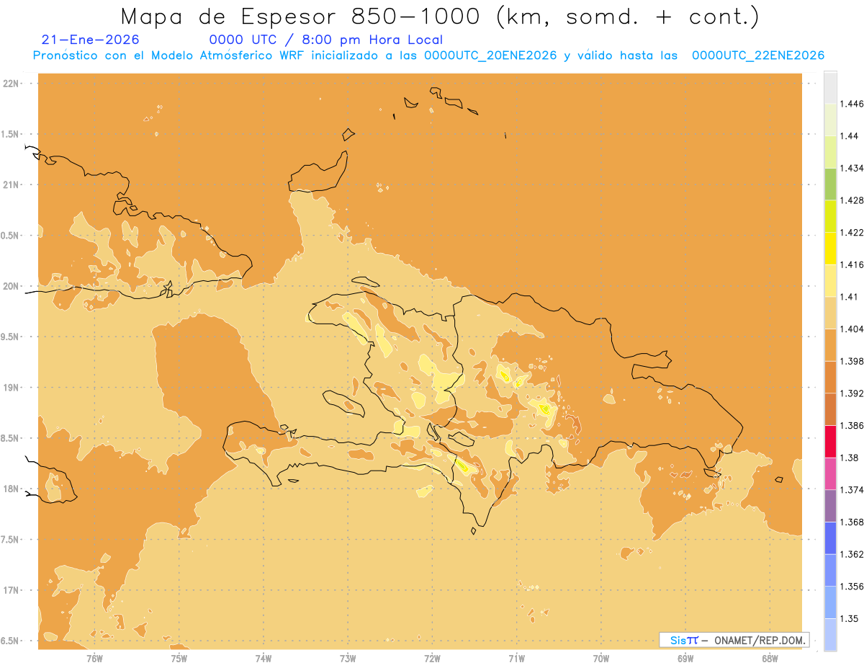Click the latitude axis label "21N"
The height and width of the screenshot is (668, 864).
(11, 184)
